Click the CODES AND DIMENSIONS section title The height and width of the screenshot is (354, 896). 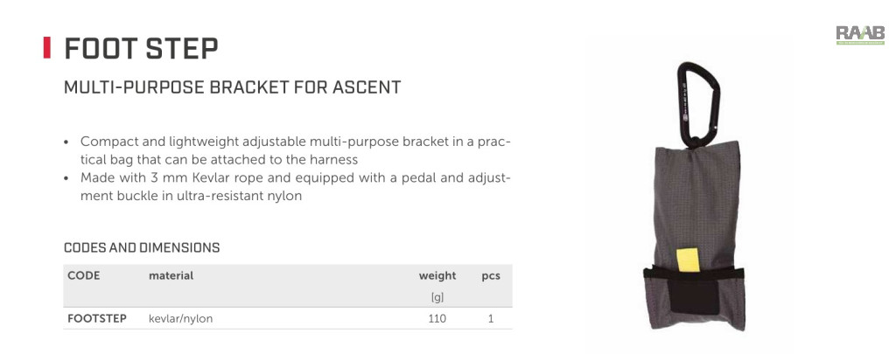click(142, 248)
